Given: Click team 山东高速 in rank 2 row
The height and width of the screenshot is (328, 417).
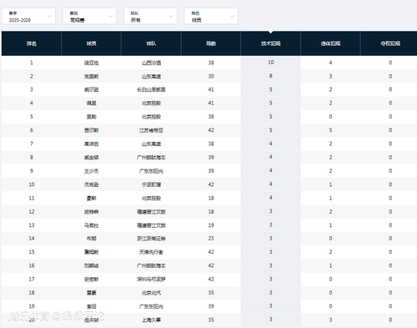Looking at the screenshot, I should [151, 76].
